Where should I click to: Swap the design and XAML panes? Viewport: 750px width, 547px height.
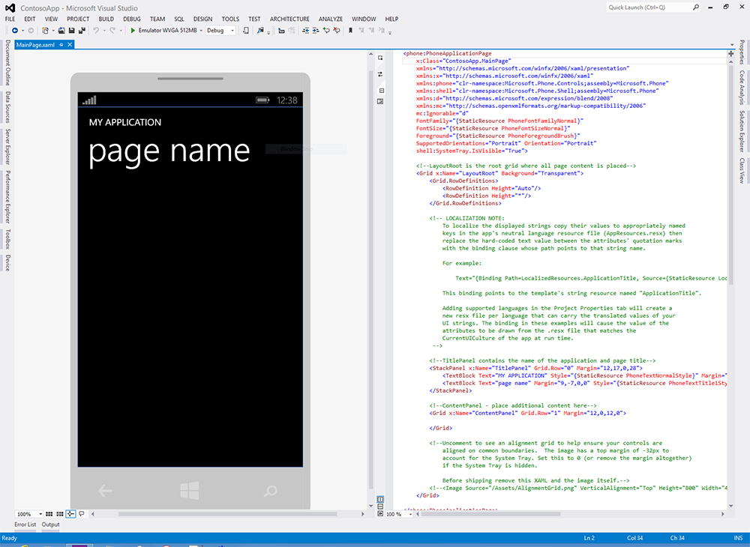click(380, 74)
